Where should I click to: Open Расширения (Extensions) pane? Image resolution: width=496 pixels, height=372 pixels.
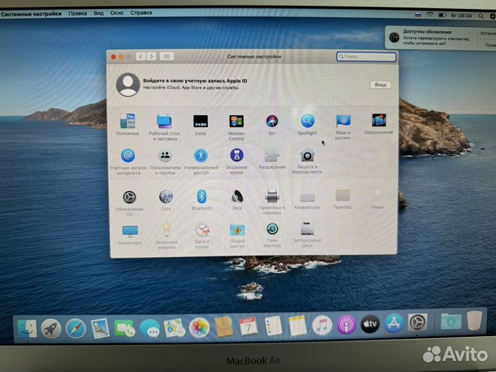click(272, 158)
